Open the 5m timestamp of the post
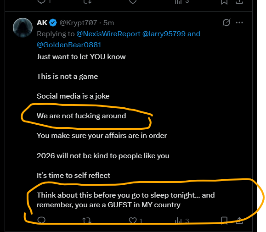The width and height of the screenshot is (266, 232). tap(108, 22)
